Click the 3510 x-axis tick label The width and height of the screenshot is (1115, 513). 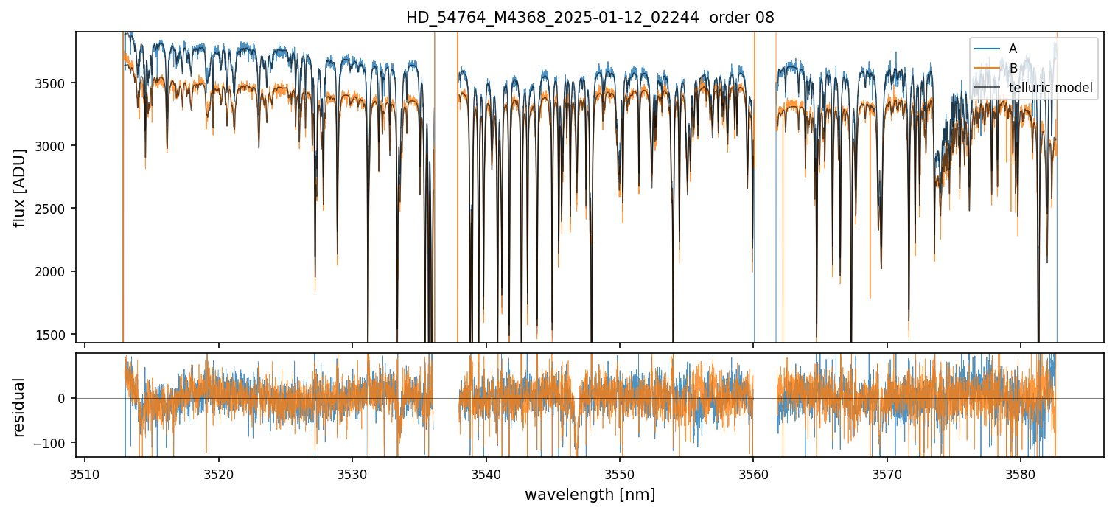point(85,472)
